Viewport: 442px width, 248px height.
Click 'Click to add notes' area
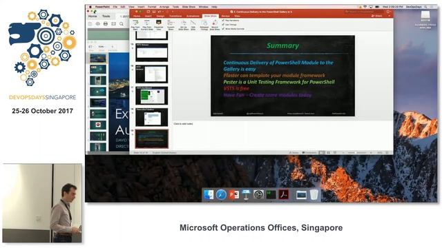[183, 124]
